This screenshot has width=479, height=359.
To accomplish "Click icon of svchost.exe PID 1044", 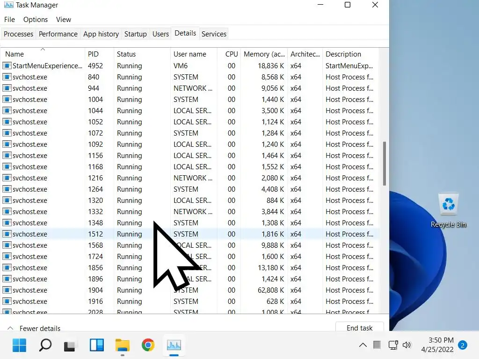I will tap(7, 110).
